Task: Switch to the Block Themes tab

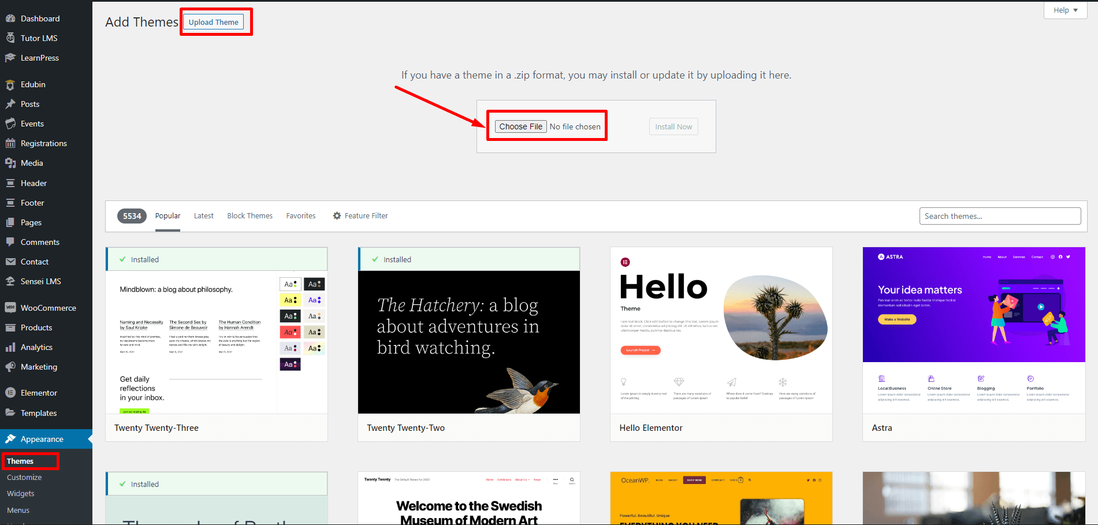Action: (x=250, y=215)
